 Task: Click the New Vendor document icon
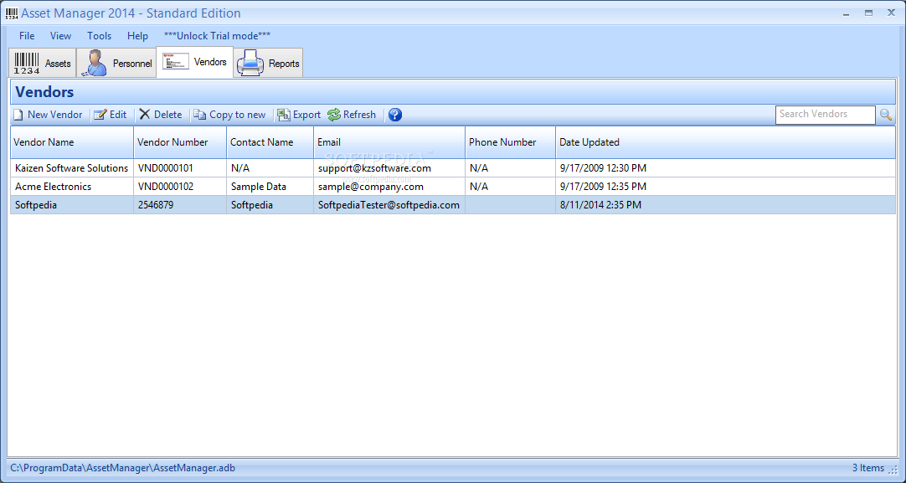coord(18,115)
